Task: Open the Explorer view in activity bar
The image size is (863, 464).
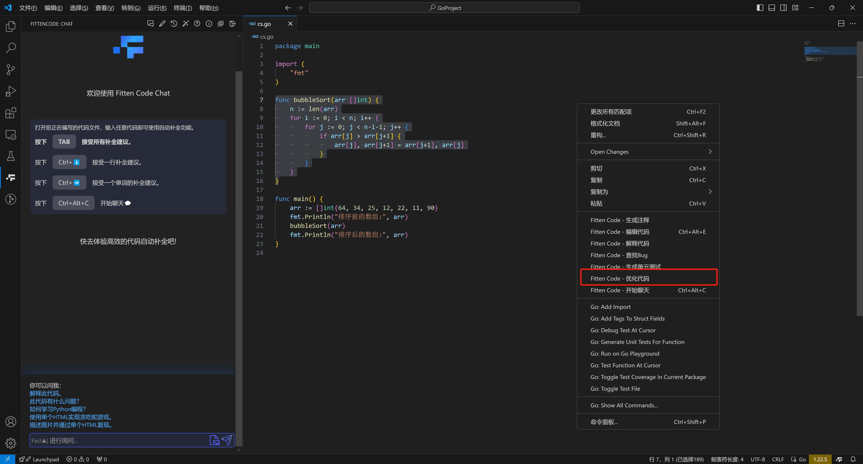Action: point(11,26)
